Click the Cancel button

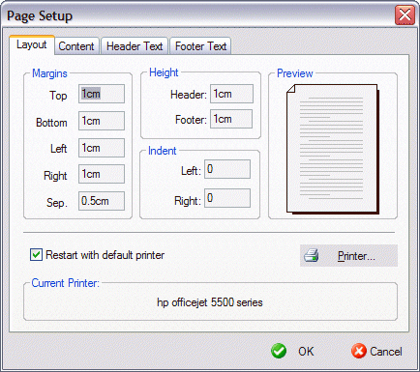[376, 351]
